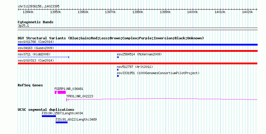This screenshot has height=134, width=266.
Task: Select the segmental duplication bar Length:4034
Action: tap(49, 116)
